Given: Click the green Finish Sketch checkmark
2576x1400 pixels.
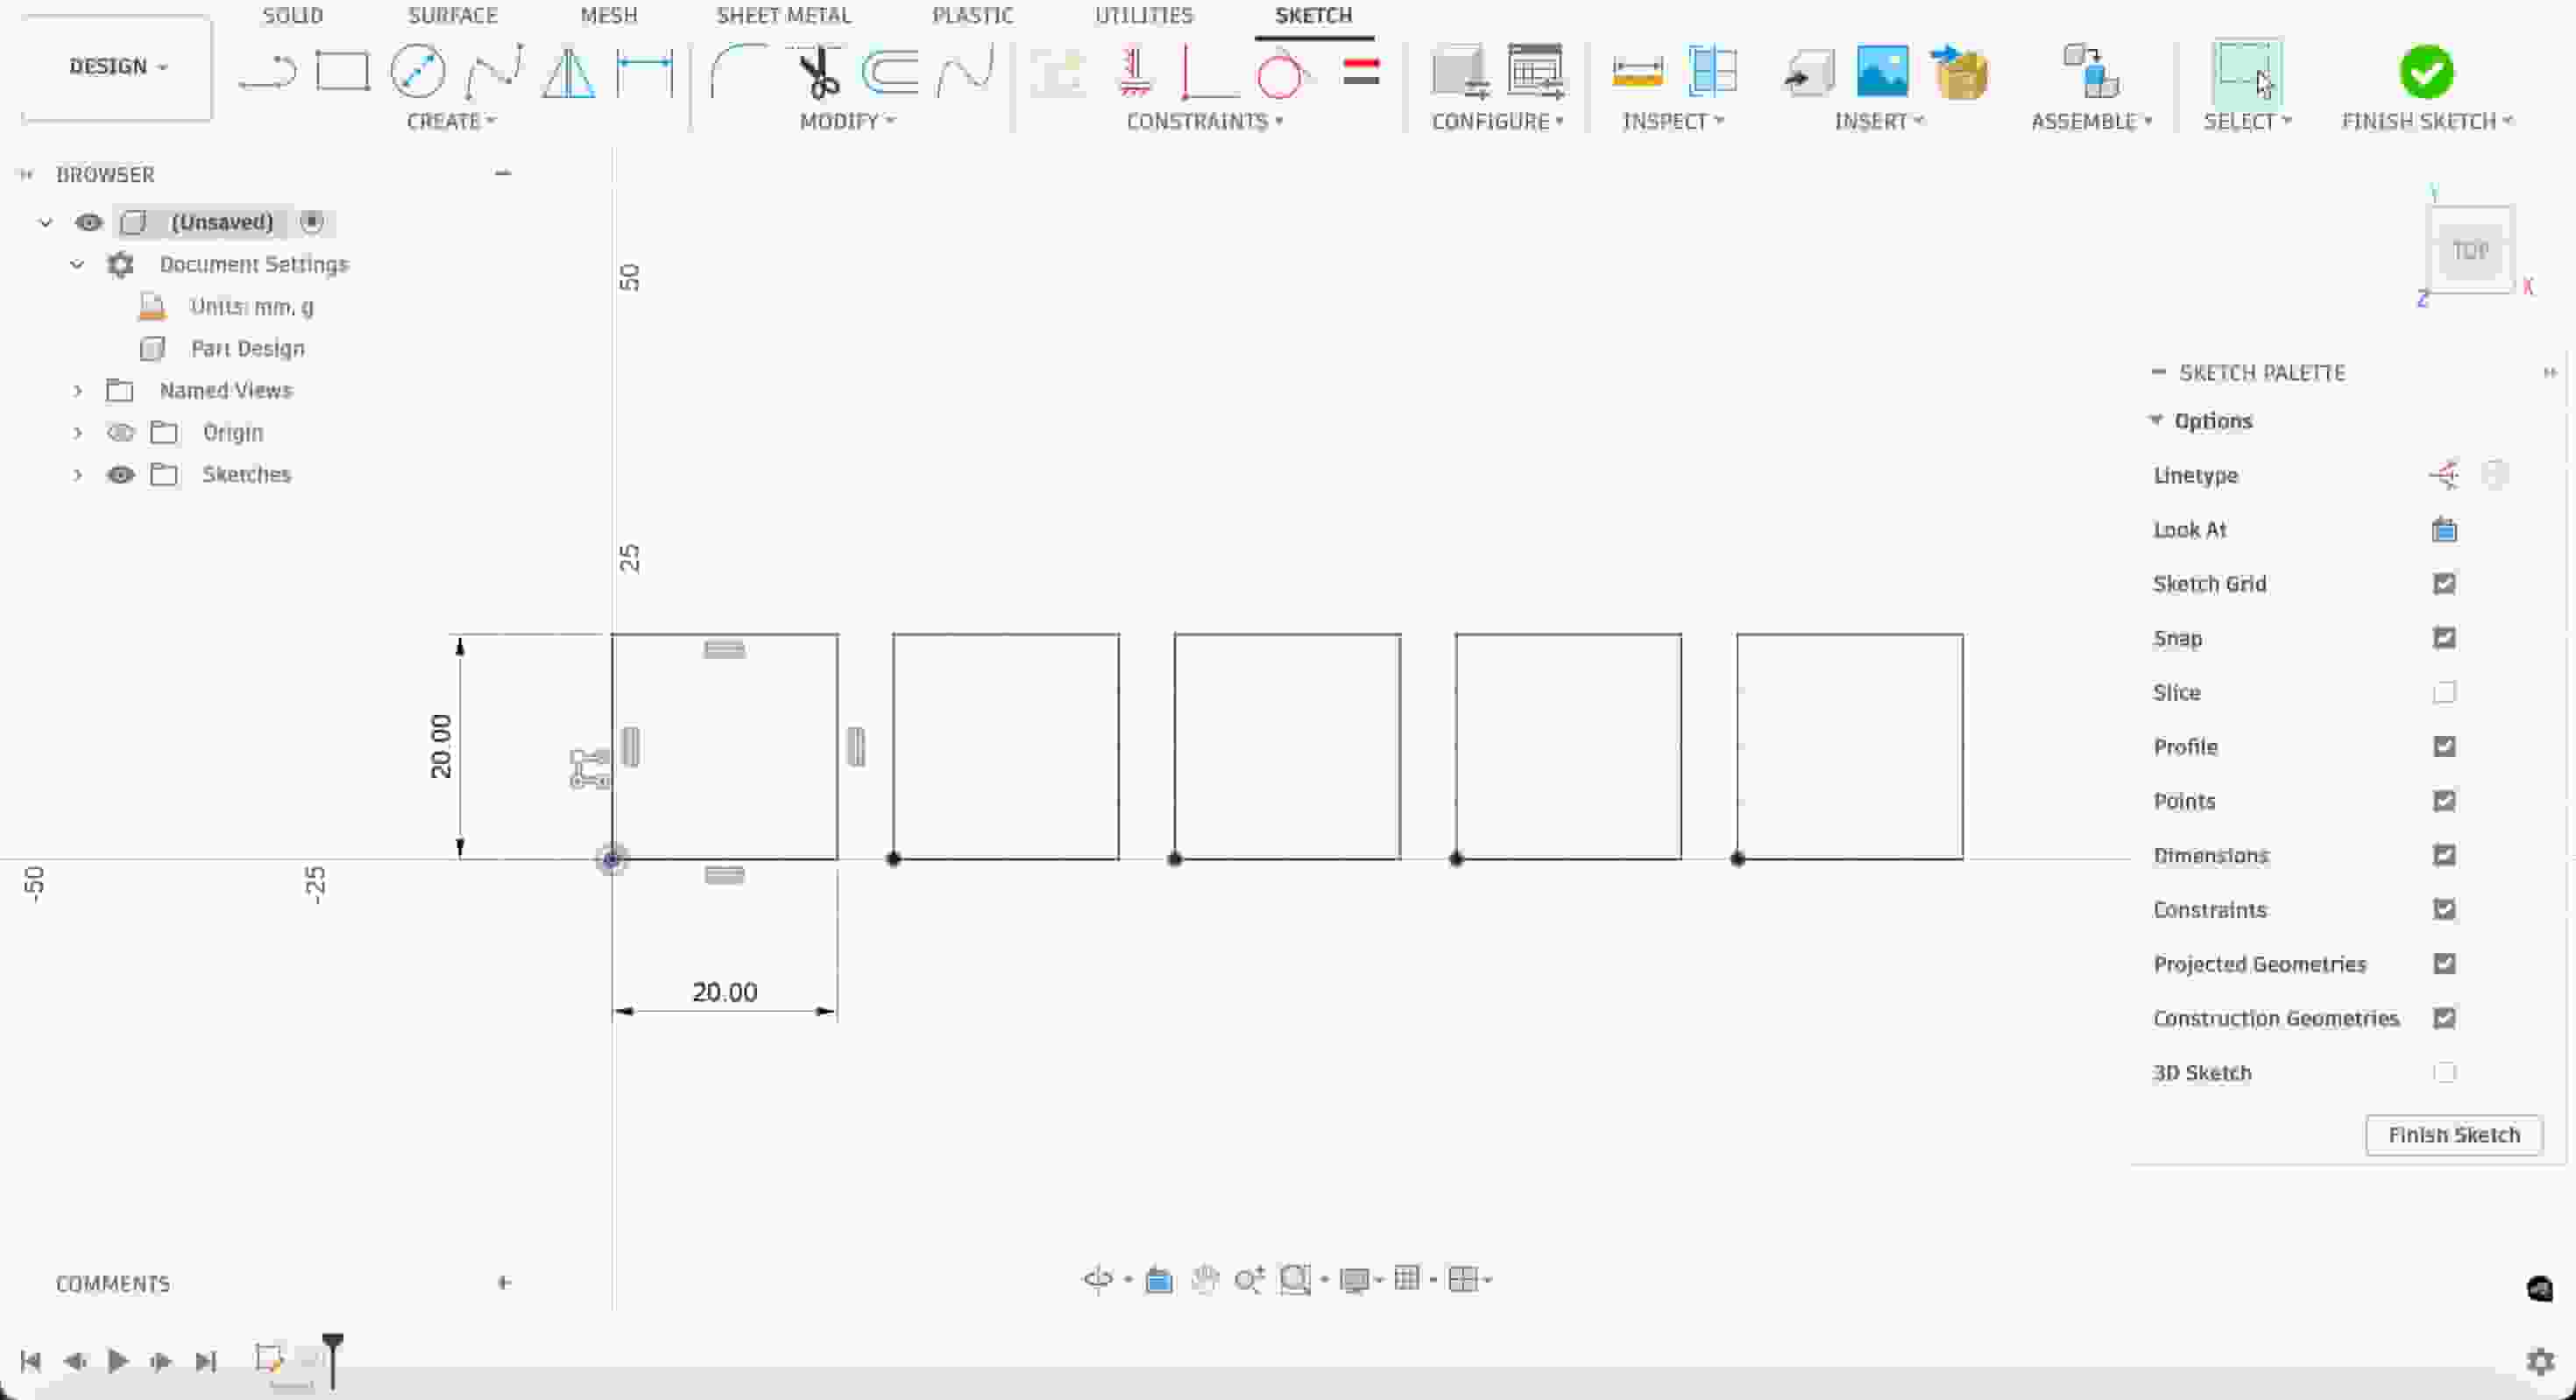Looking at the screenshot, I should 2425,71.
